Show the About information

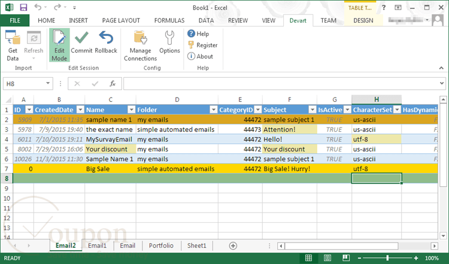point(200,56)
